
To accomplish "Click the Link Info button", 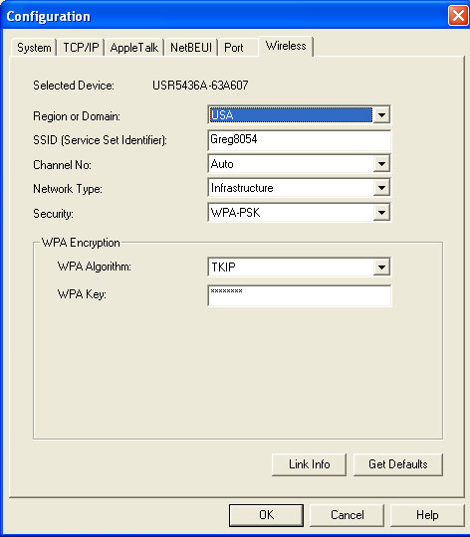I will (x=309, y=464).
